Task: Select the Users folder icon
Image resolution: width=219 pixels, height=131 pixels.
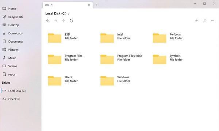Action: pyautogui.click(x=55, y=81)
